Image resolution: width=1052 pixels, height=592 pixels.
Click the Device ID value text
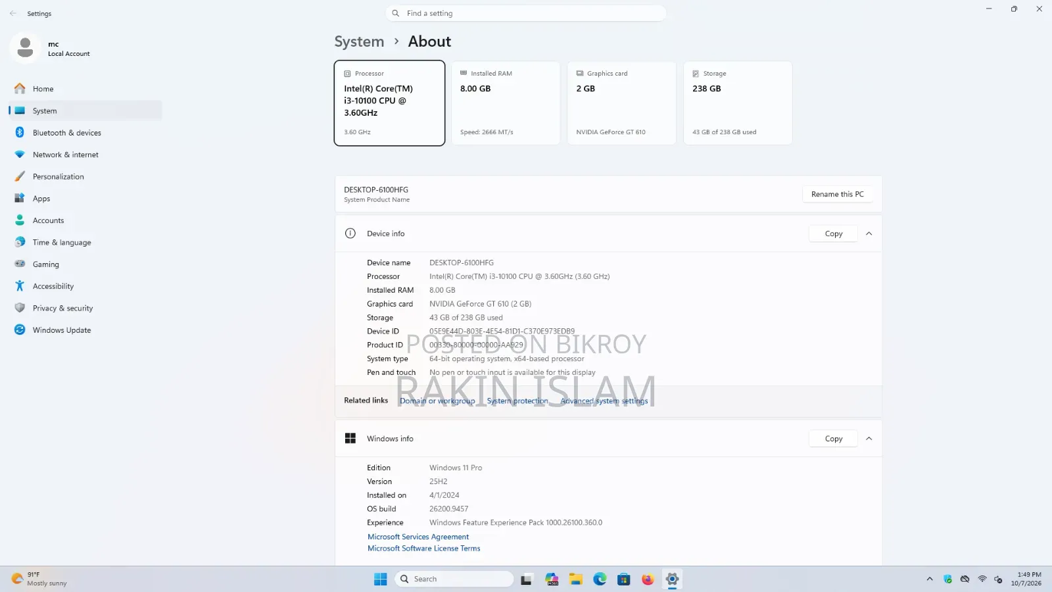pos(502,331)
